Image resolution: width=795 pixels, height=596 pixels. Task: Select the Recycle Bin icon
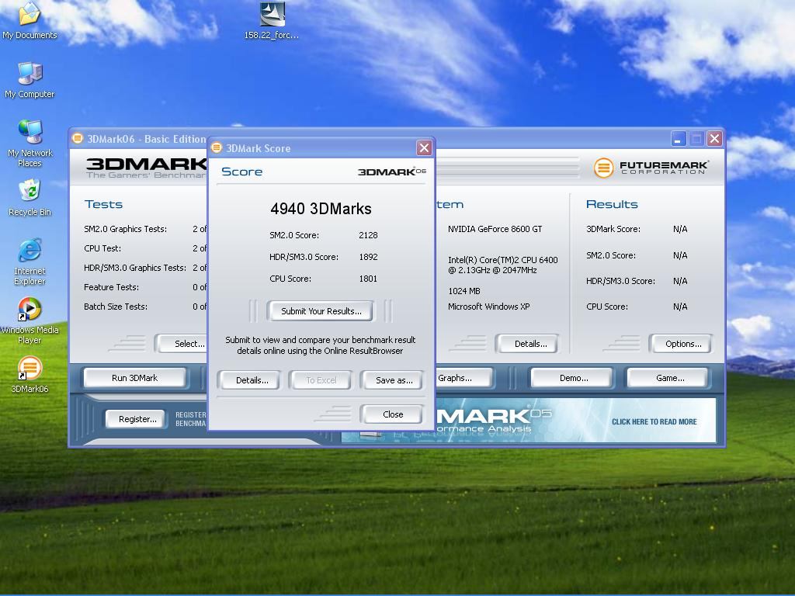point(30,198)
